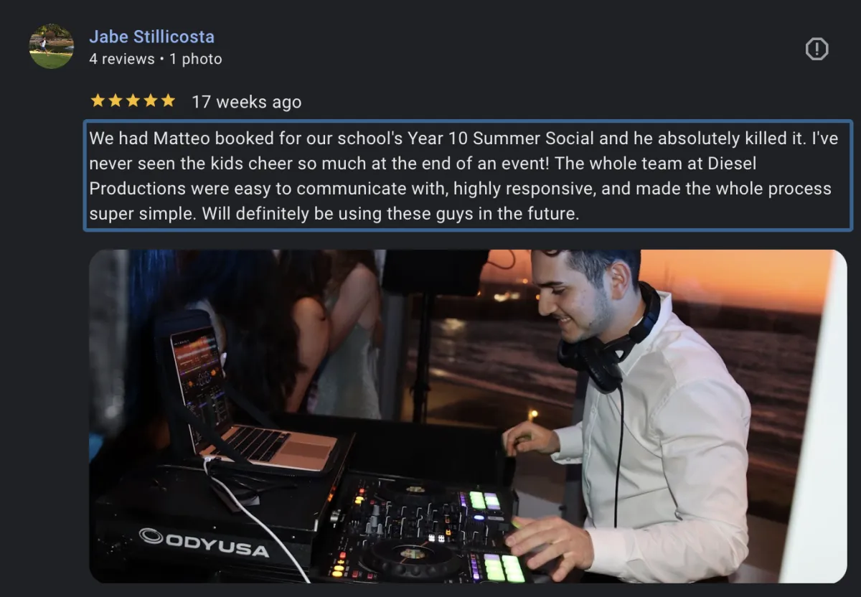Click the third gold rating star
Screen dimensions: 861x597
click(x=133, y=100)
